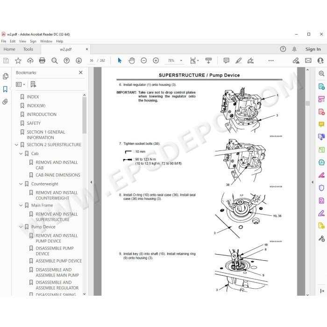
Task: Switch to the Tools tab
Action: click(28, 49)
